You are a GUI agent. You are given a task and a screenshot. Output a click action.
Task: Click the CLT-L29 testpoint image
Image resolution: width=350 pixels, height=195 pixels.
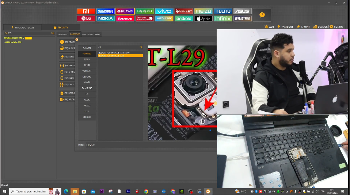[x=182, y=93]
